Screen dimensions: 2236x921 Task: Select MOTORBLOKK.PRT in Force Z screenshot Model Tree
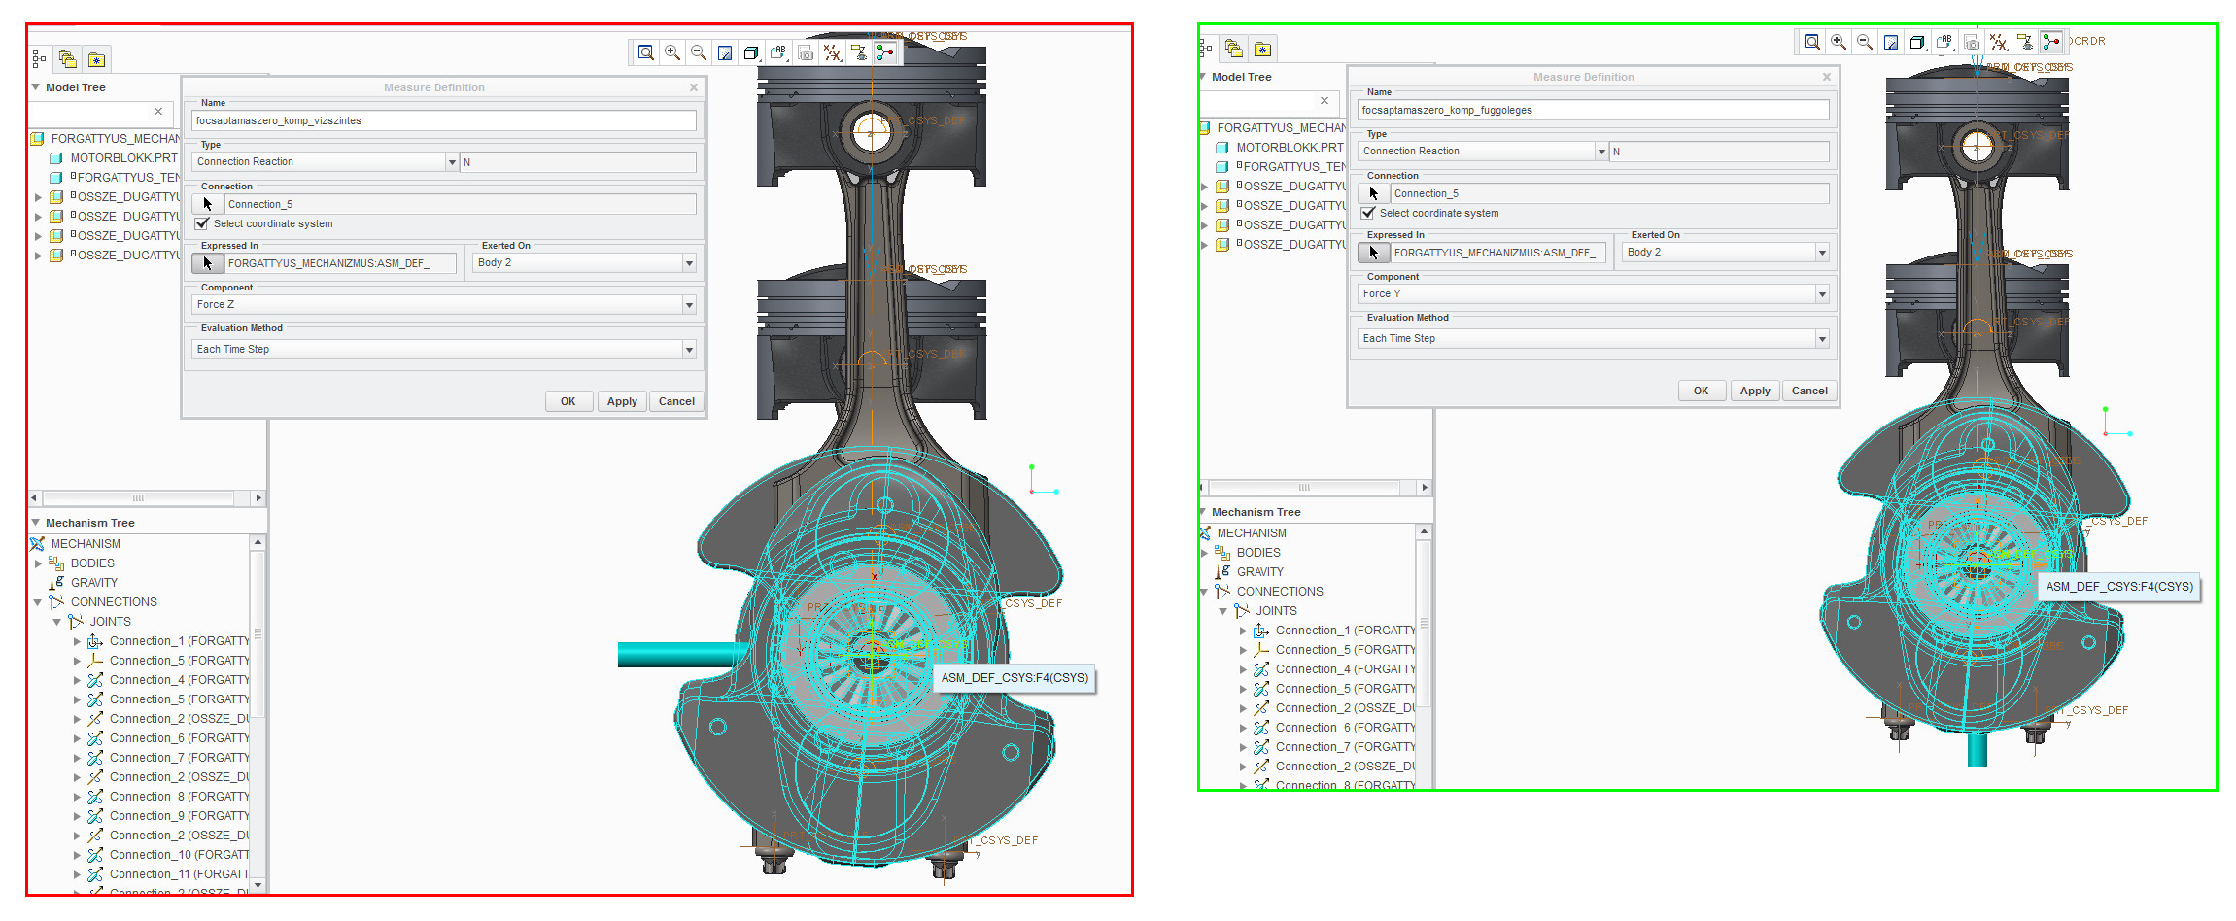click(x=123, y=158)
